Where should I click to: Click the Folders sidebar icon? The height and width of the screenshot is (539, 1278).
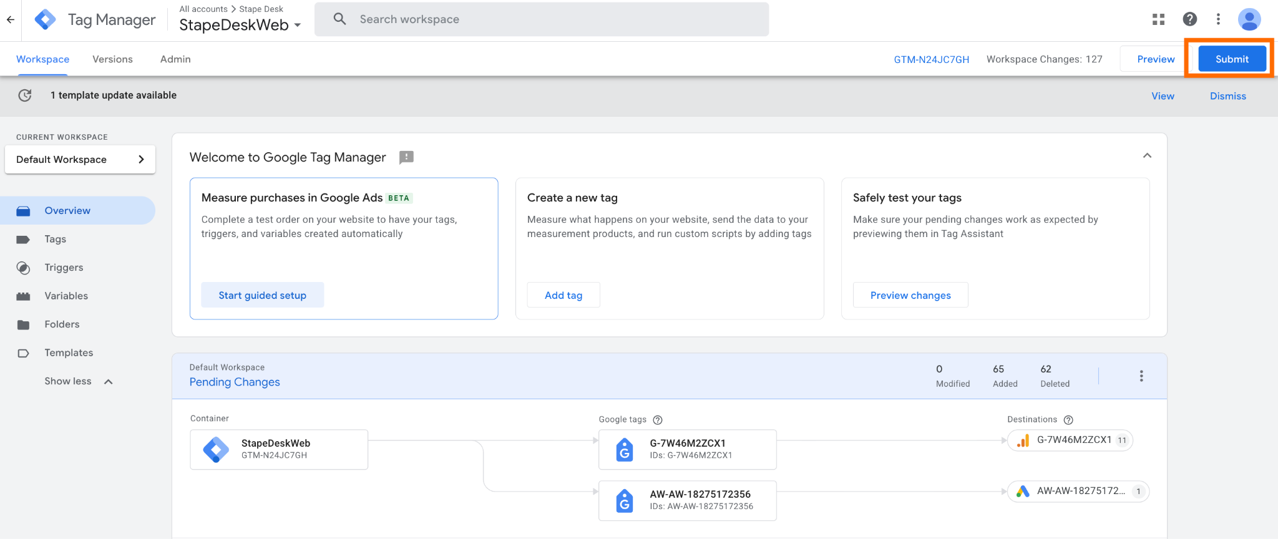(x=23, y=324)
